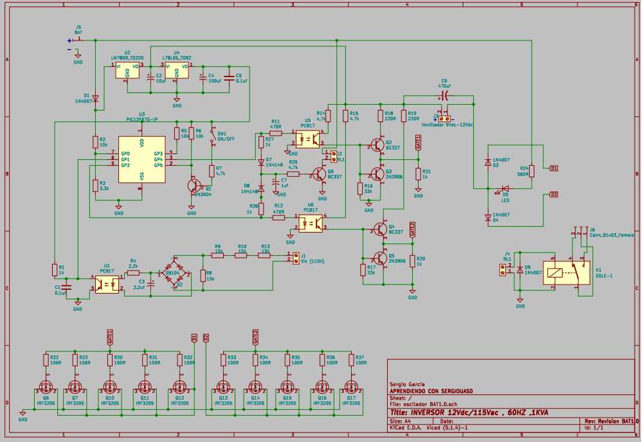Select the Q12 IRF3205 MOSFET symbol
The image size is (643, 442).
(179, 386)
